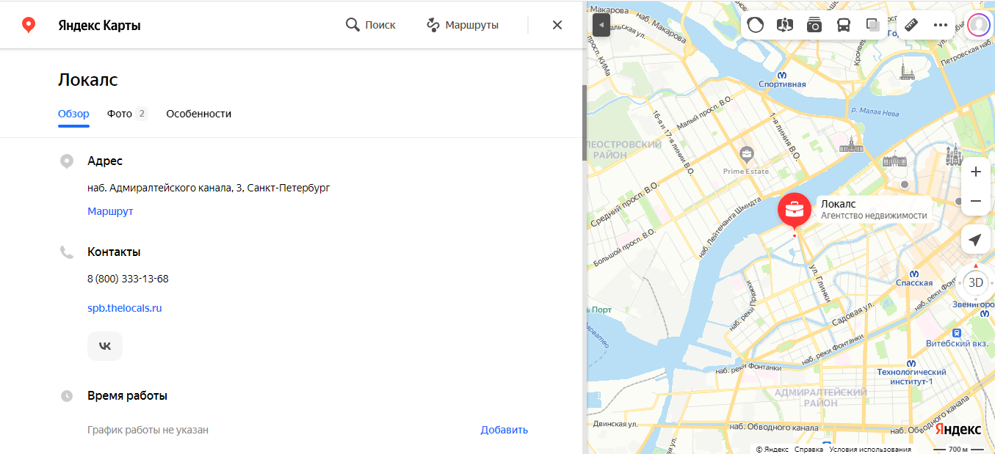Click the График работы не указан text
This screenshot has width=995, height=454.
pyautogui.click(x=148, y=430)
